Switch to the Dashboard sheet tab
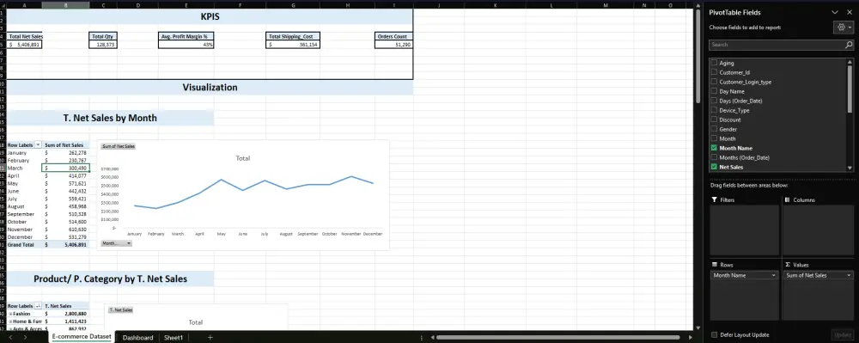 [x=137, y=338]
